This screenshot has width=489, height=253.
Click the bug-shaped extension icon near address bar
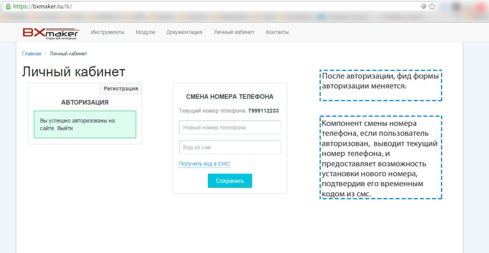click(423, 6)
